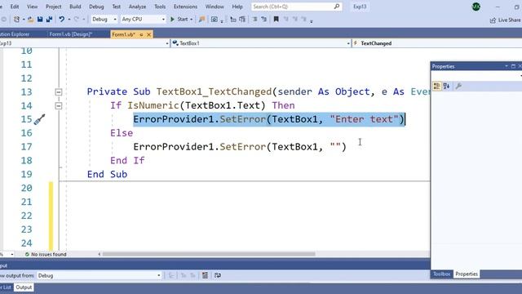The height and width of the screenshot is (294, 522).
Task: Collapse the If block on line 14
Action: click(58, 105)
